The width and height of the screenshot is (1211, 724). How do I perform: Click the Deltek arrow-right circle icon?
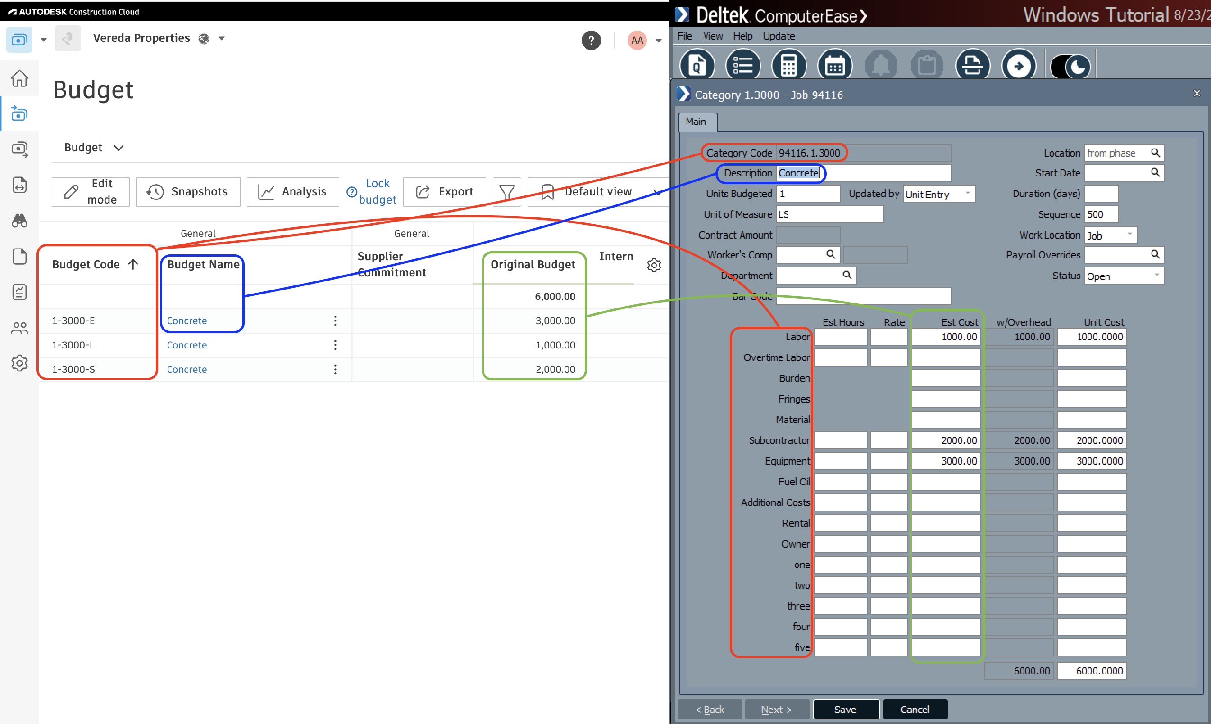1019,65
